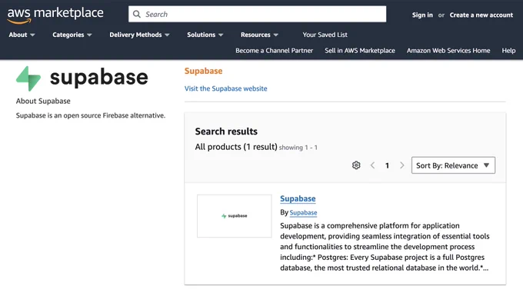Click the By Supabase seller link
This screenshot has height=293, width=523.
pos(303,213)
